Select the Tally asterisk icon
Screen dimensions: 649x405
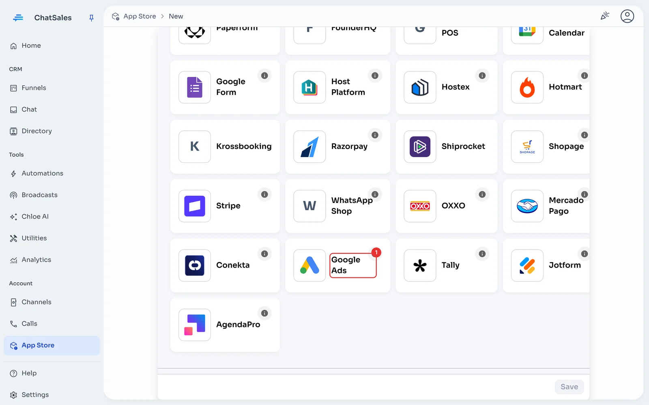point(420,265)
